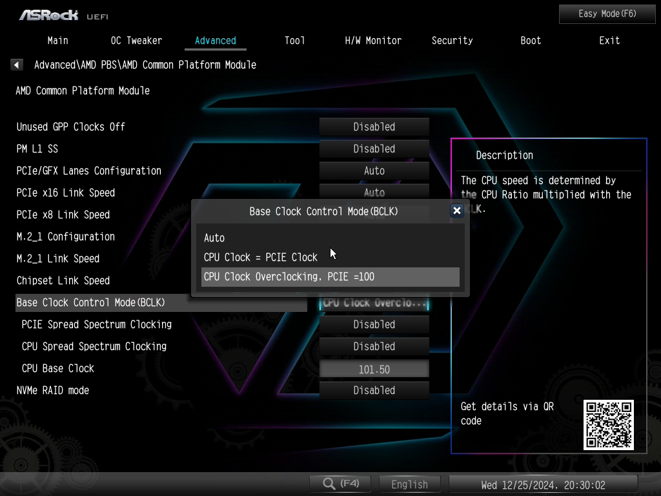Open the Tool tab
This screenshot has width=661, height=496.
click(294, 41)
